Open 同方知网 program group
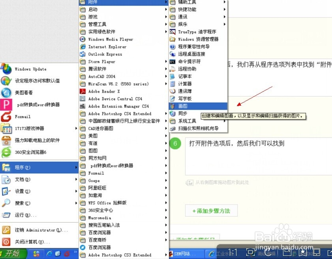 click(124, 158)
